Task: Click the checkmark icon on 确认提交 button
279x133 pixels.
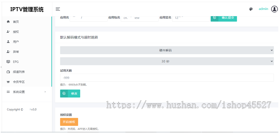Action: pyautogui.click(x=215, y=18)
